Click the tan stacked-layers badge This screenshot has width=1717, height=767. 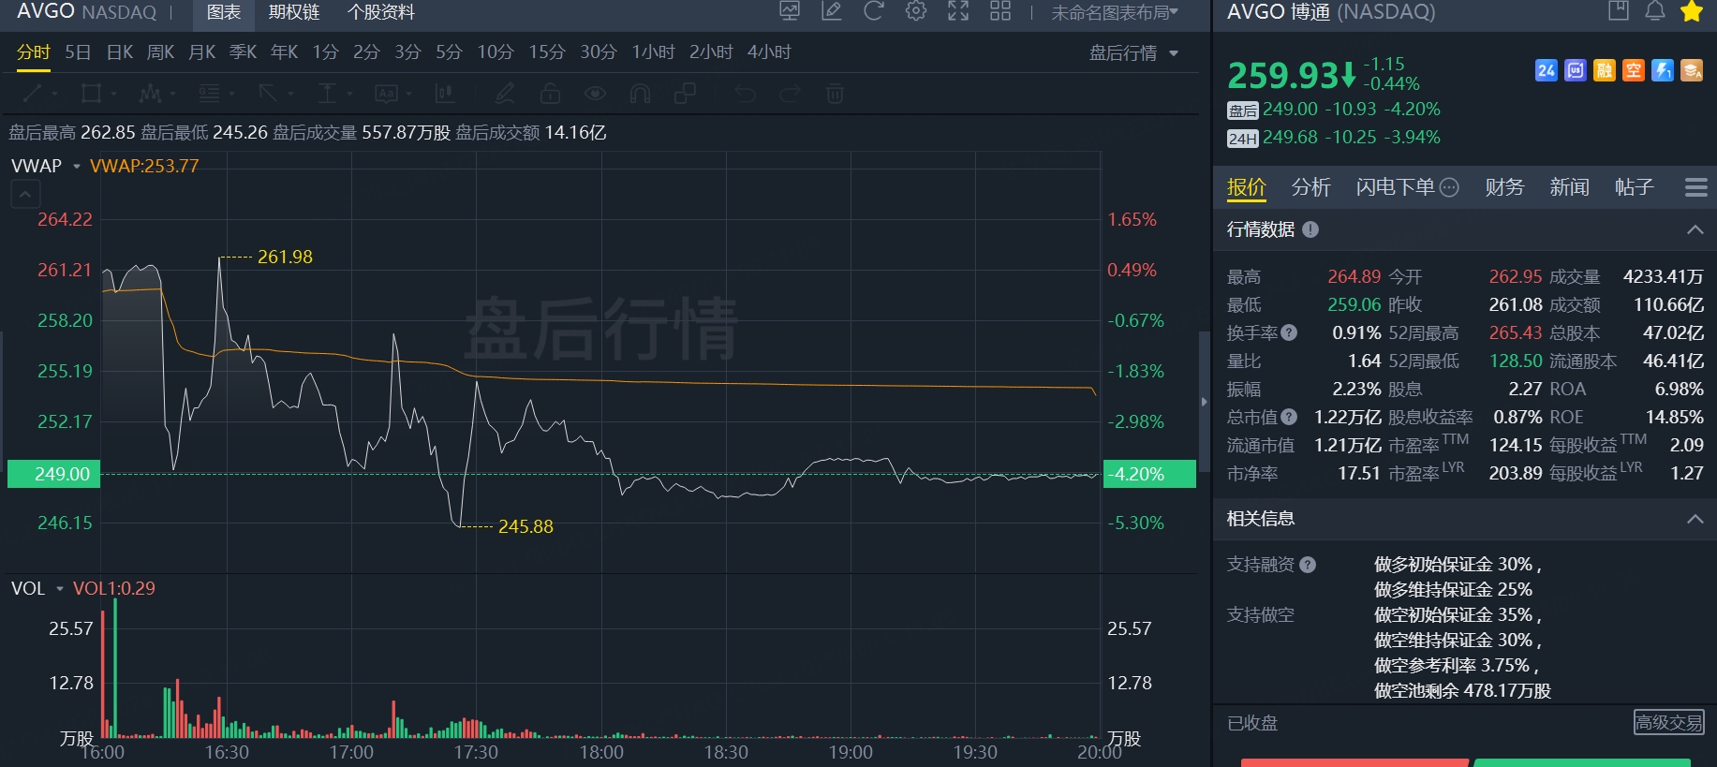(x=1692, y=70)
